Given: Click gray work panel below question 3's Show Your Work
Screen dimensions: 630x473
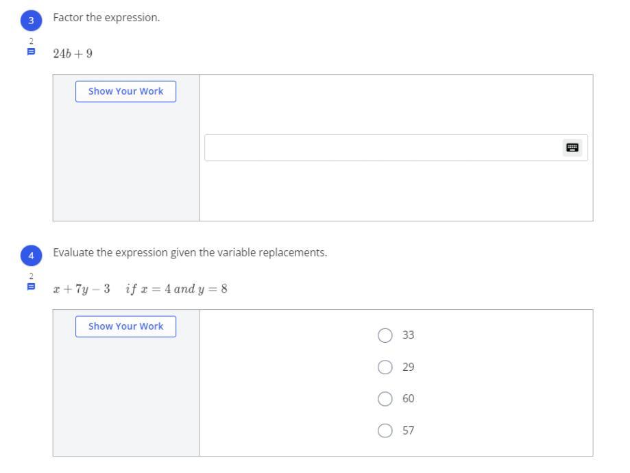Looking at the screenshot, I should pos(126,165).
